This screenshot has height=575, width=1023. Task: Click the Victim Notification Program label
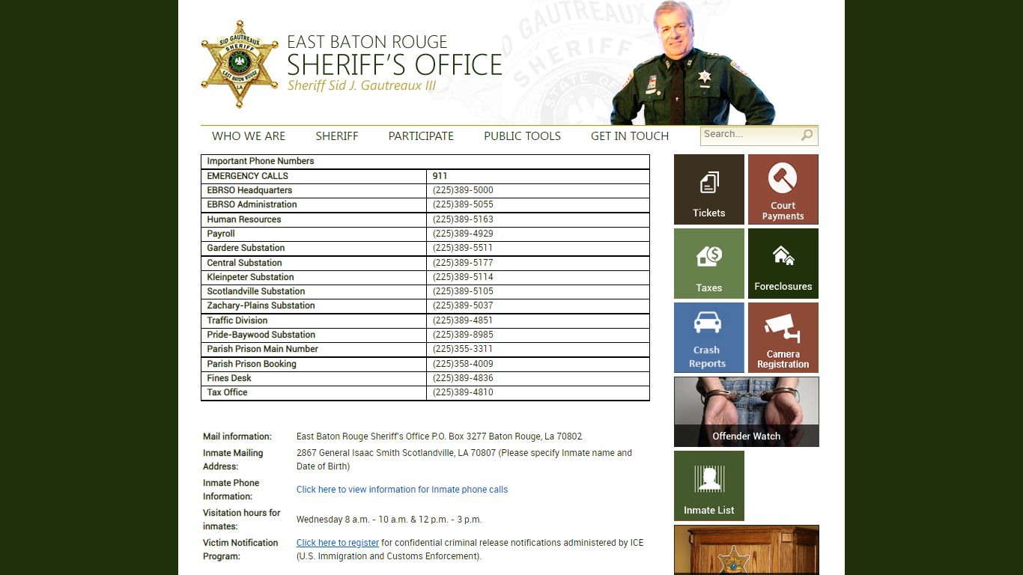point(240,550)
